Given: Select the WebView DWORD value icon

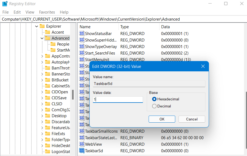Looking at the screenshot, I should (x=82, y=144).
